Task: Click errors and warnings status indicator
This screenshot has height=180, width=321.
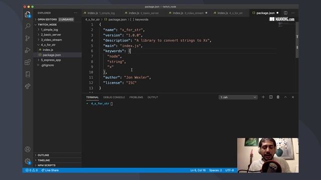Action: point(32,170)
